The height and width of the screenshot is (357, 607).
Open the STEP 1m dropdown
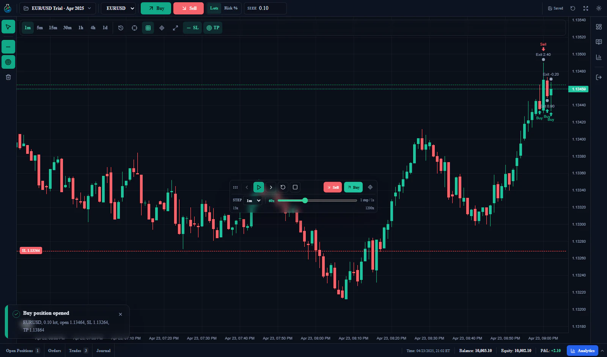pyautogui.click(x=253, y=201)
